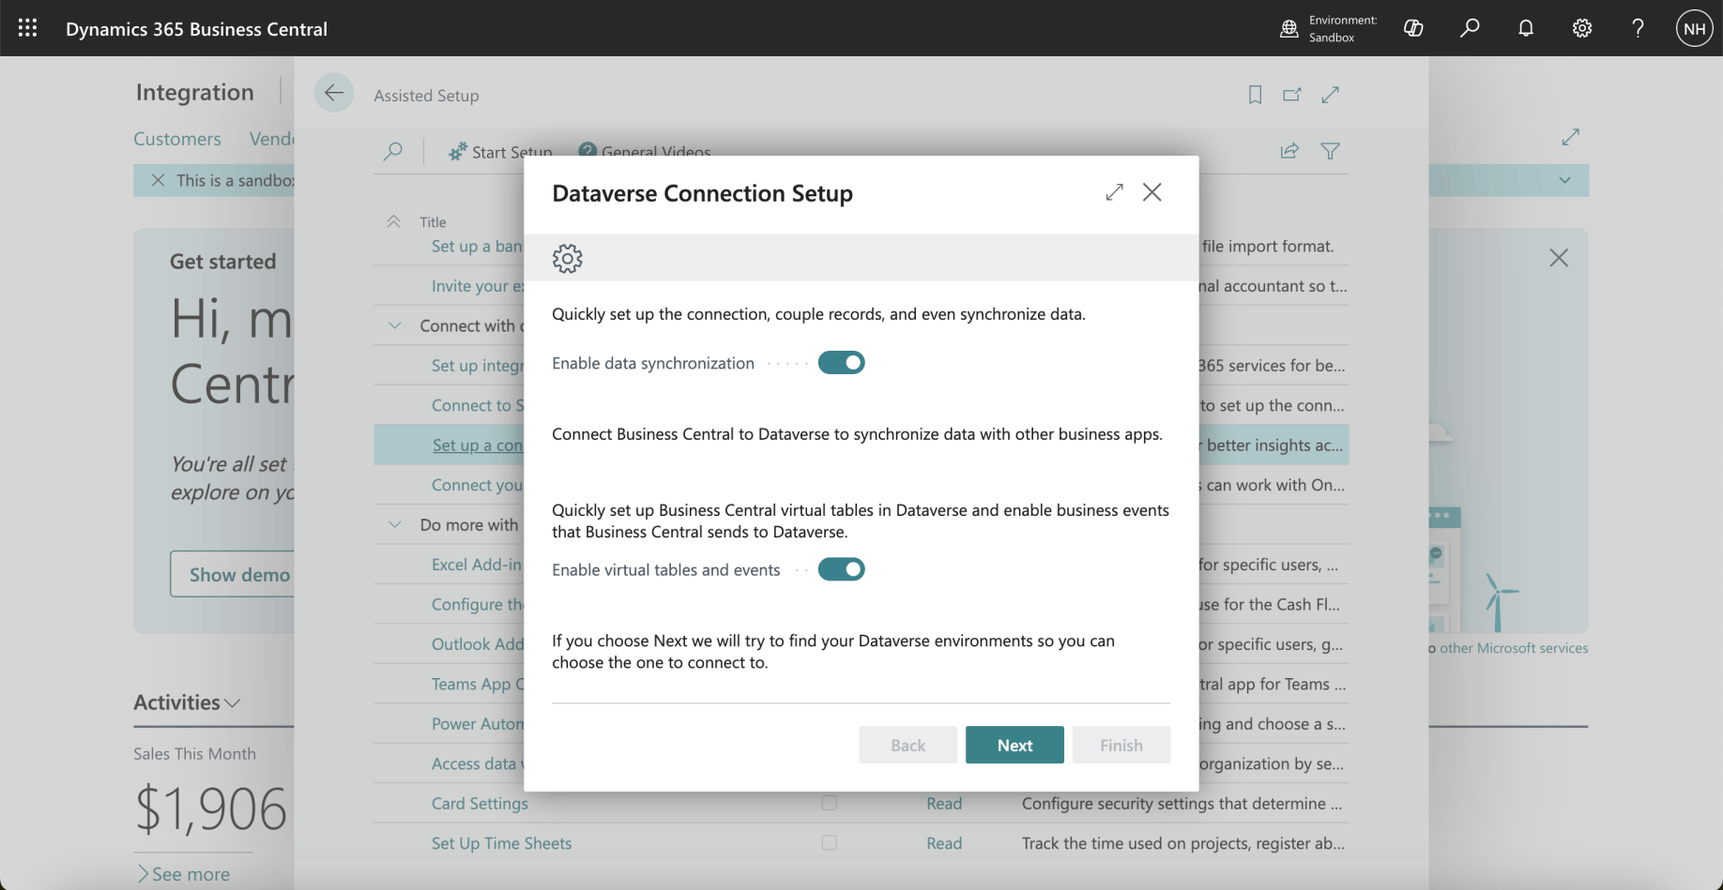Search the Assisted Setup list
Viewport: 1723px width, 890px height.
coord(393,151)
